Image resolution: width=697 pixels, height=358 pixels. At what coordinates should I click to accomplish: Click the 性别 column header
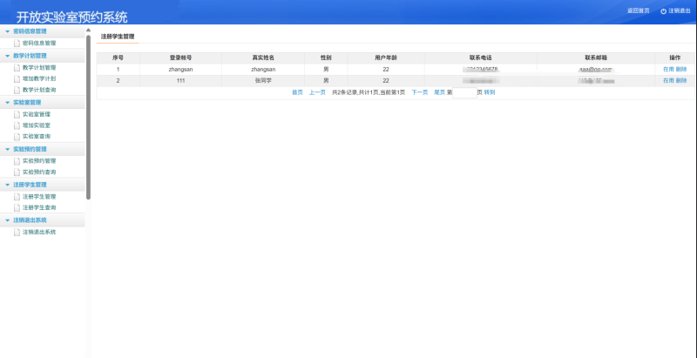pyautogui.click(x=326, y=58)
